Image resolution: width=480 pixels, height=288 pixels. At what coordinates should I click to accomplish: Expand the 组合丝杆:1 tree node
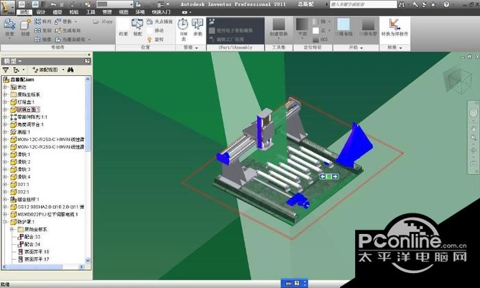click(5, 200)
